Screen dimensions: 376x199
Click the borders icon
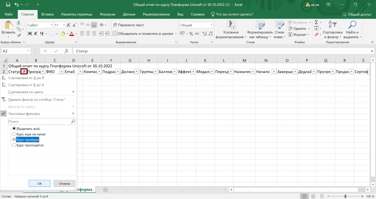[52, 33]
